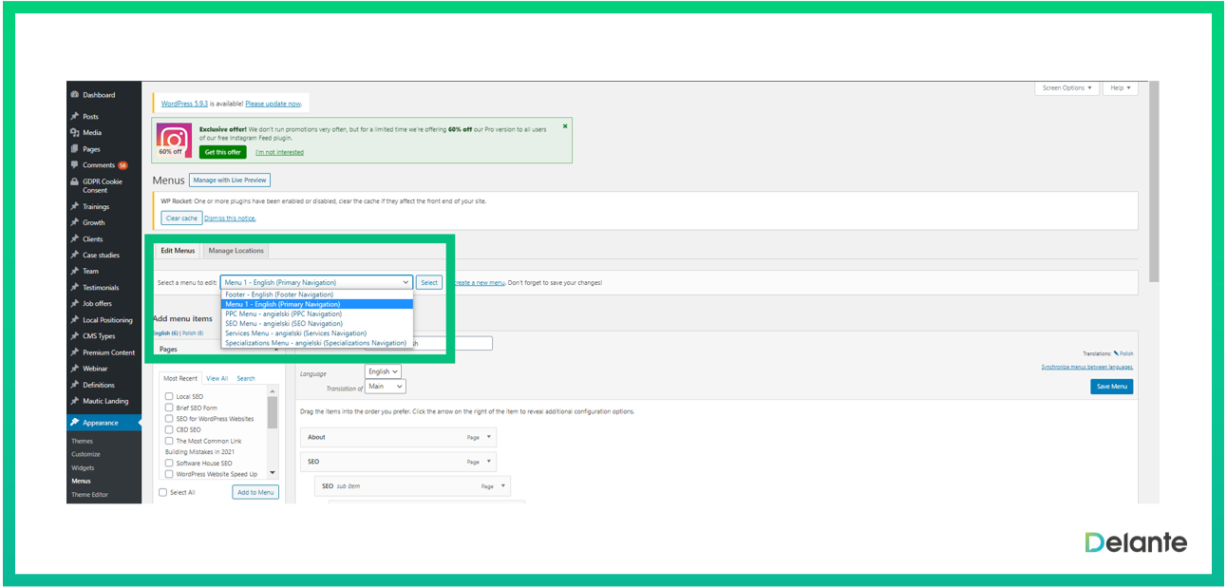Click the Appearance paintbrush icon
The image size is (1227, 588).
click(74, 423)
